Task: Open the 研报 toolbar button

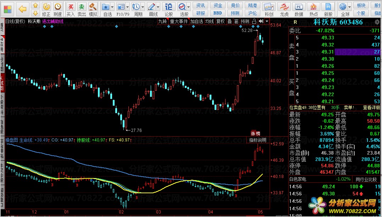Action: click(200, 13)
